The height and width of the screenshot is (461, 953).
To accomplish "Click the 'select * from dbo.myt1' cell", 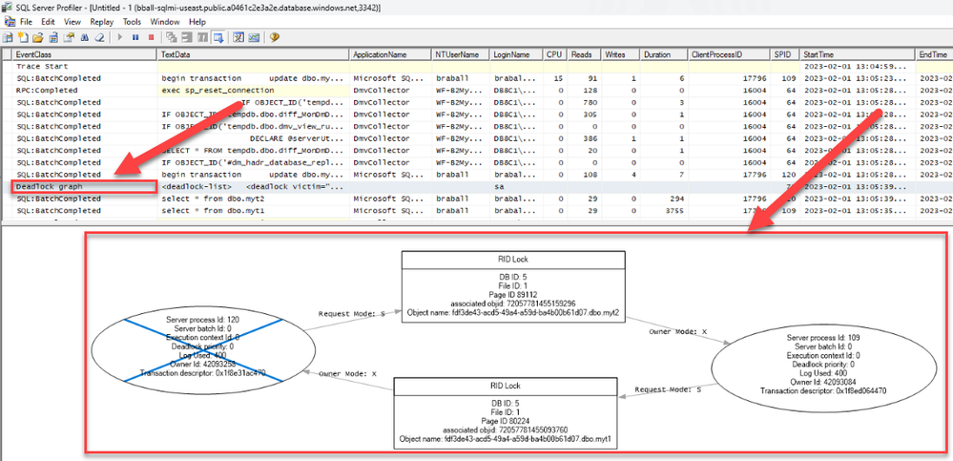I will coord(254,210).
